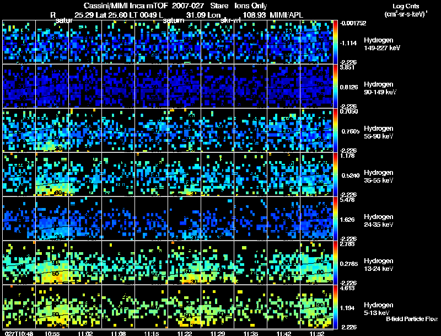Open the 13-24 keV image at 027T10:48
Screen dimensions: 441x336
19,263
